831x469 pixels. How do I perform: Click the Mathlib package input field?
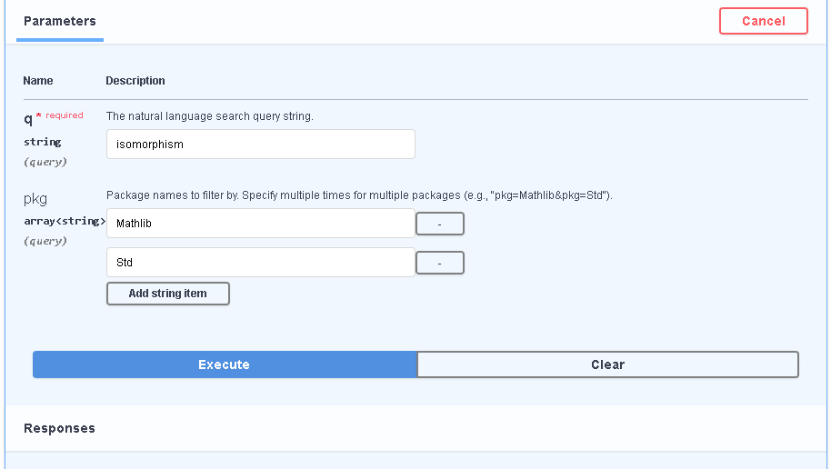pyautogui.click(x=260, y=224)
